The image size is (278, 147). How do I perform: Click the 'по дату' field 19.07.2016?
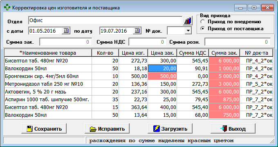[117, 31]
